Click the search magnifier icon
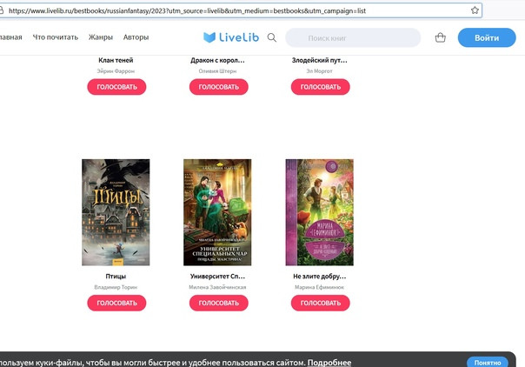The height and width of the screenshot is (367, 525). (x=272, y=37)
